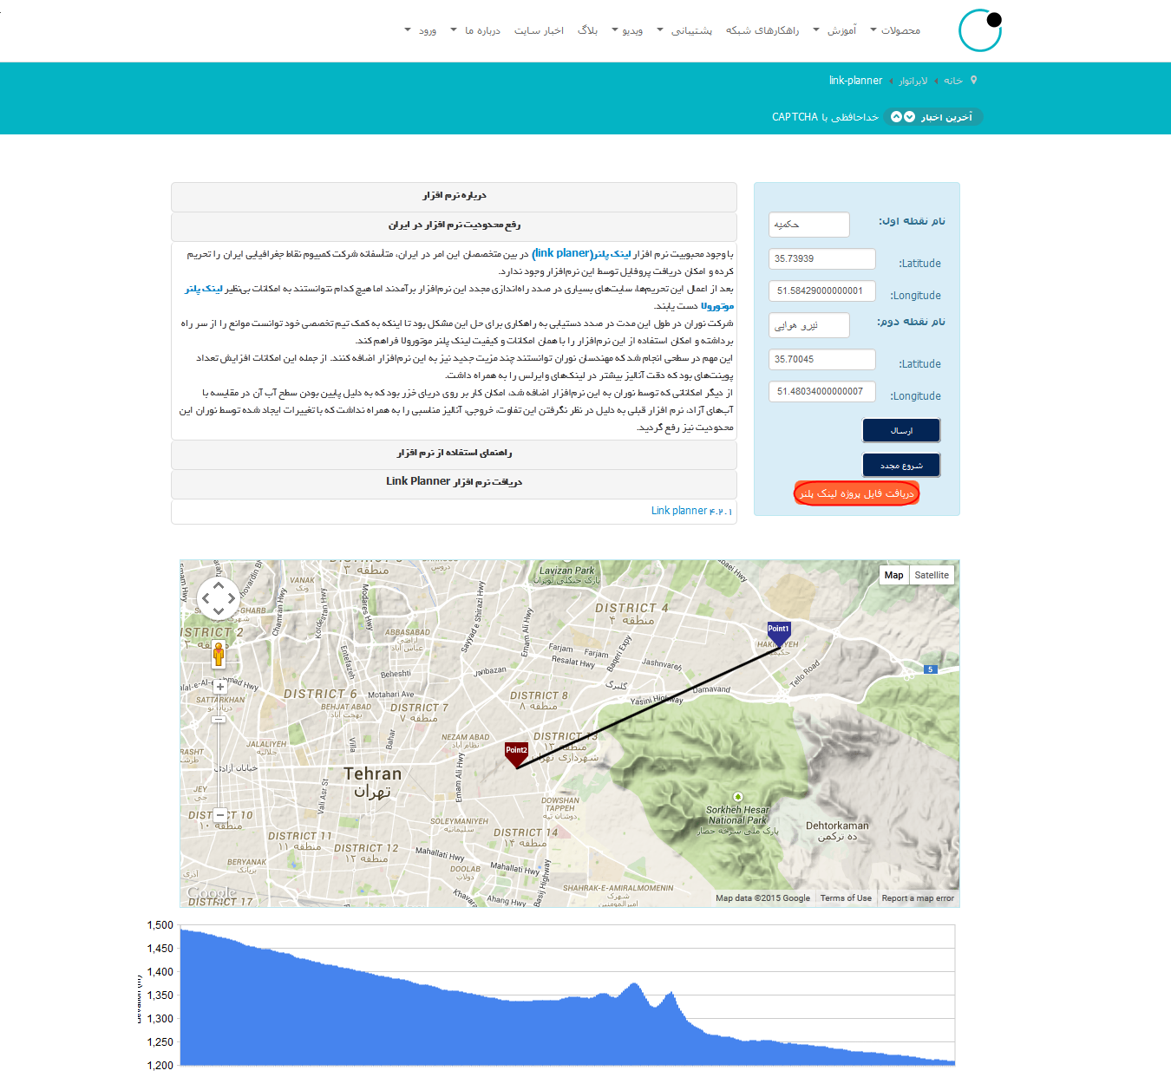Screen dimensions: 1171x1090
Task: Zoom out the map with the minus button
Action: pos(220,815)
